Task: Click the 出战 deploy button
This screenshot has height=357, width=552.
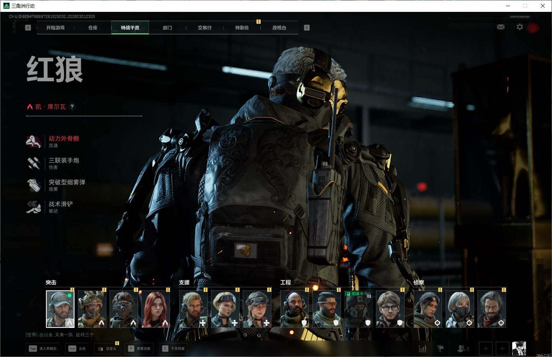Action: 77,349
